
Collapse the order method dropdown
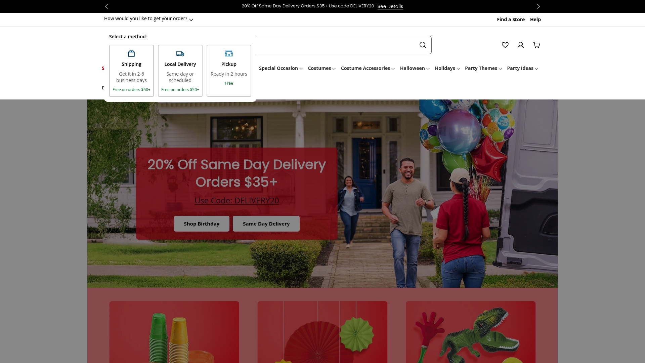(x=148, y=19)
